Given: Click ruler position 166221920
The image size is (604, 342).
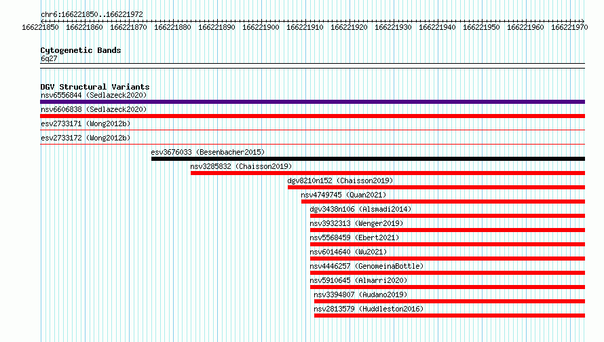Looking at the screenshot, I should [349, 27].
